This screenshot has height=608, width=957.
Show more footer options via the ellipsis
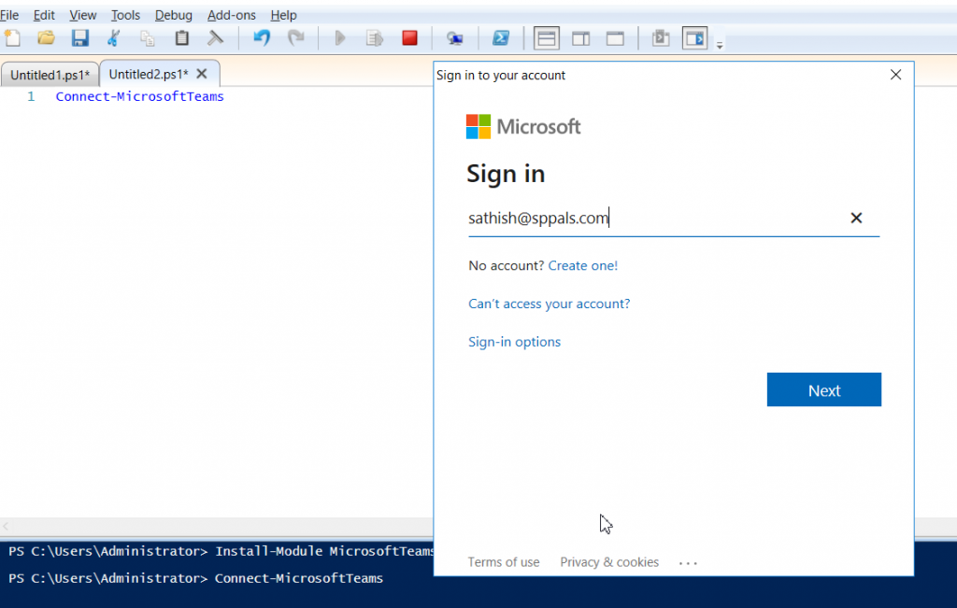pyautogui.click(x=688, y=563)
